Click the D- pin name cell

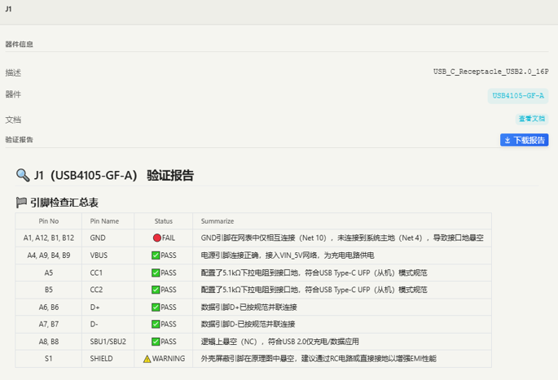[108, 324]
